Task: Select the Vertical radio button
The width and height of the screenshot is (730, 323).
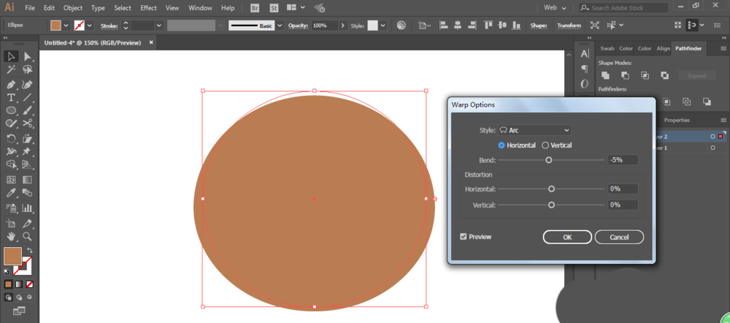Action: click(545, 145)
